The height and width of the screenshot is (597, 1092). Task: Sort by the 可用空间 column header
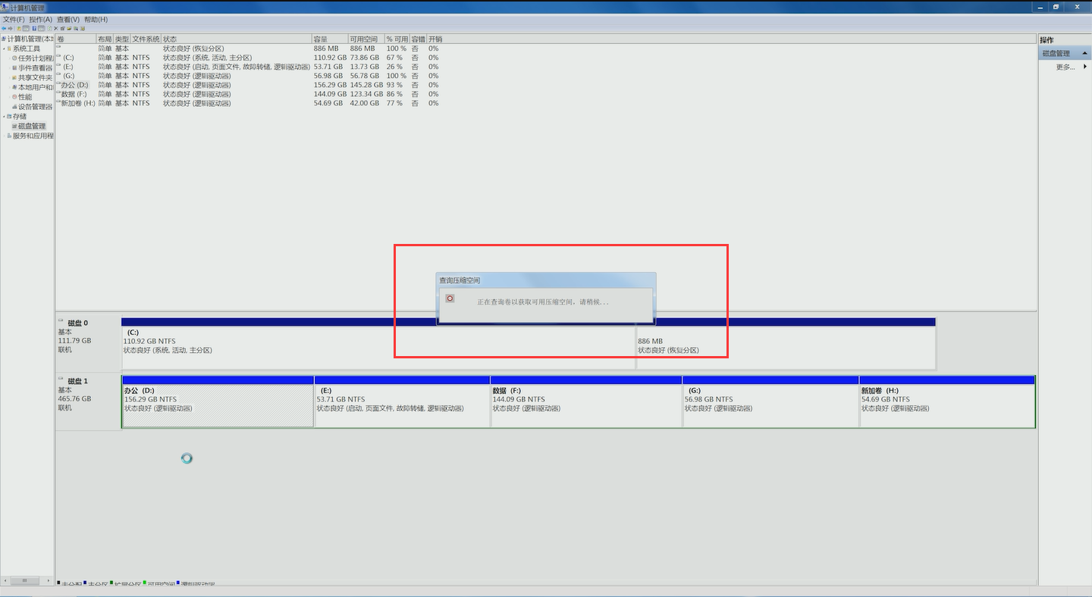pyautogui.click(x=366, y=39)
